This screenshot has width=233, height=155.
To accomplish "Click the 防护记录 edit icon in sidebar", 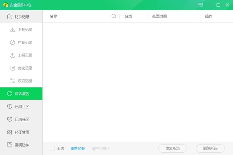I will click(x=10, y=17).
